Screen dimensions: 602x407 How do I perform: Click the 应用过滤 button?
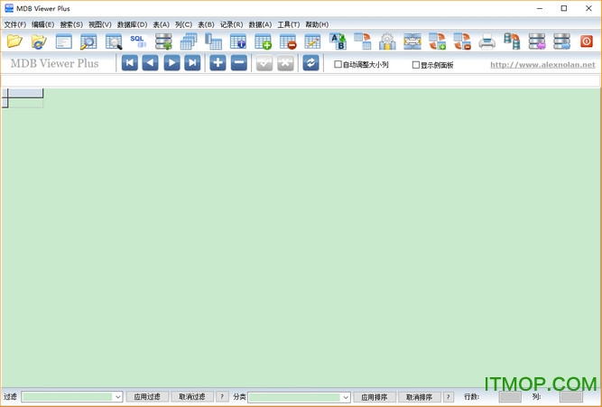[147, 397]
